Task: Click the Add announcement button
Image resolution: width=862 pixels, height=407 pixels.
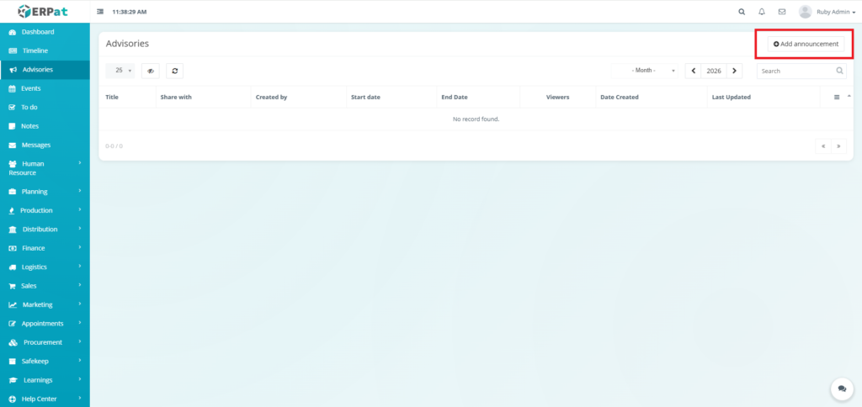Action: click(x=806, y=44)
